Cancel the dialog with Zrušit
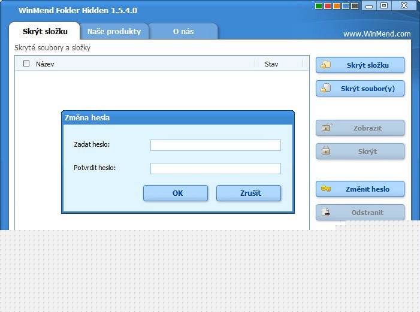The width and height of the screenshot is (420, 312). coord(248,193)
